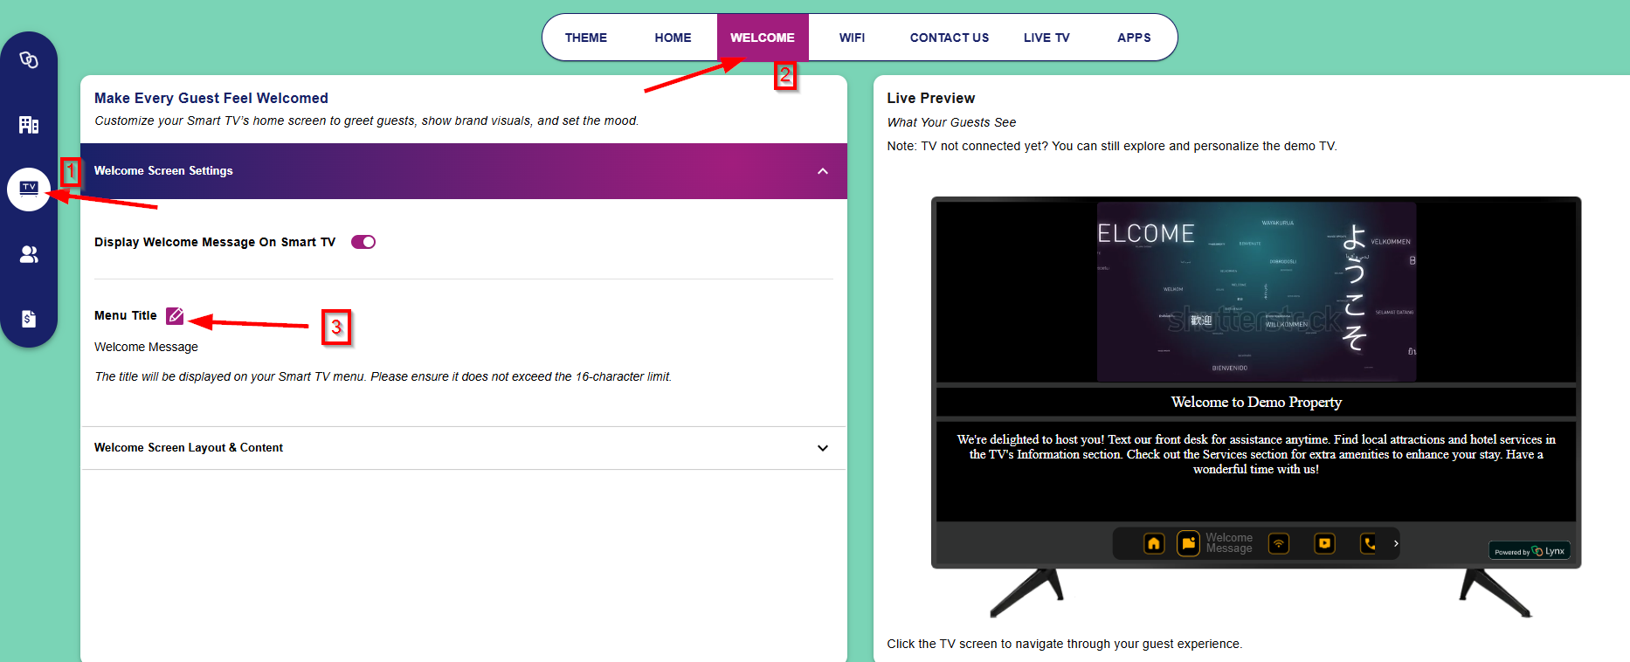Click the 'Menu Title' label
The image size is (1630, 662).
(x=126, y=315)
